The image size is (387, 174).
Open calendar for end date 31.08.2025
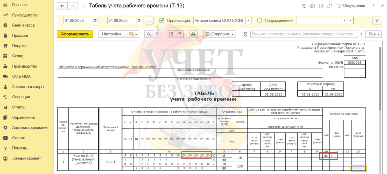(139, 20)
